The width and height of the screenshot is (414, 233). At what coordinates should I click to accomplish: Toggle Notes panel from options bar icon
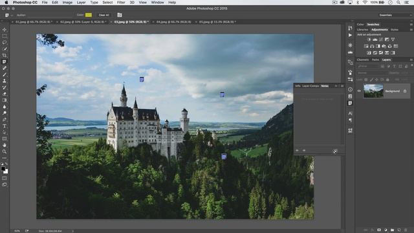(120, 15)
